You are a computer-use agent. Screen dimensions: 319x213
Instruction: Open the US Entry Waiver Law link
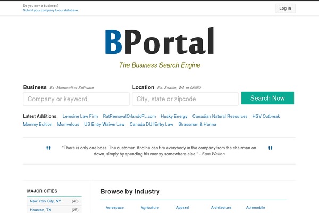(104, 124)
